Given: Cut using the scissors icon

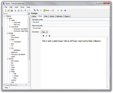Looking at the screenshot, I should point(15,10).
